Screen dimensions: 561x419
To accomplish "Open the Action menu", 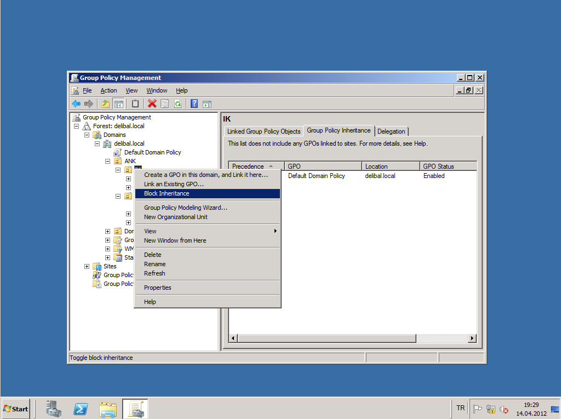I will 108,90.
